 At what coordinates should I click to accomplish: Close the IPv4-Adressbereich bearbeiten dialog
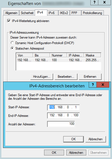103,85
